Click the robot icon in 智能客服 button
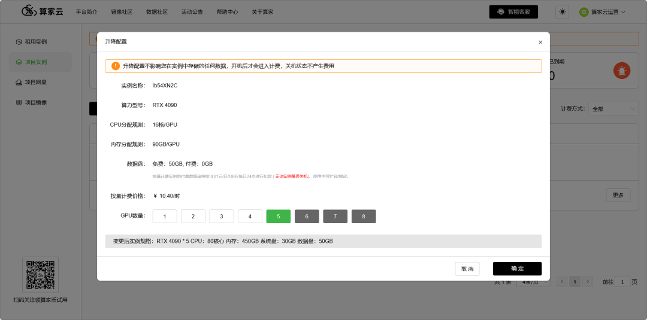 pos(501,12)
